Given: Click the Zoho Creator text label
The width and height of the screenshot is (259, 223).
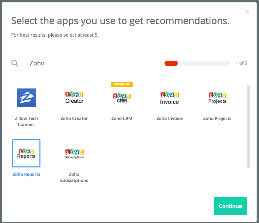Looking at the screenshot, I should click(x=74, y=119).
